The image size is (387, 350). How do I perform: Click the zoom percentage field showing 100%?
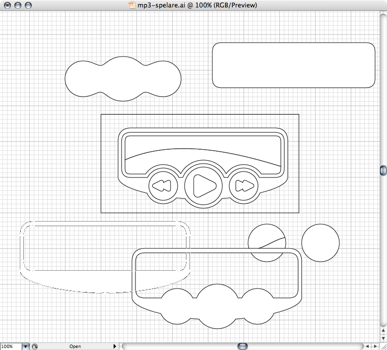tap(10, 346)
